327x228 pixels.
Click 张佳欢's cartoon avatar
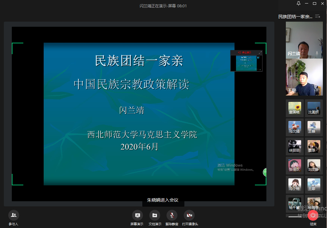tap(294, 165)
